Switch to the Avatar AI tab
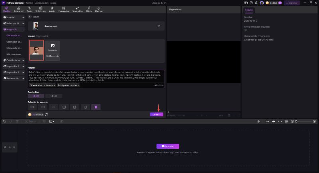The image size is (319, 173). coord(18,10)
